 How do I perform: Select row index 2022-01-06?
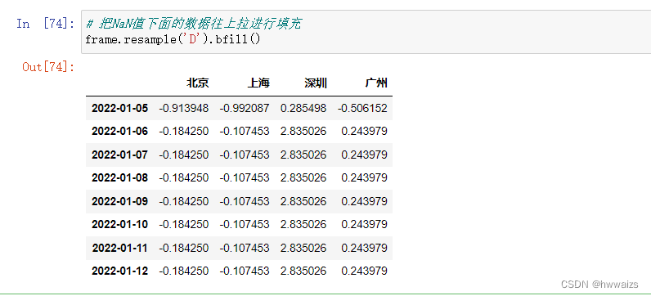[x=119, y=132]
